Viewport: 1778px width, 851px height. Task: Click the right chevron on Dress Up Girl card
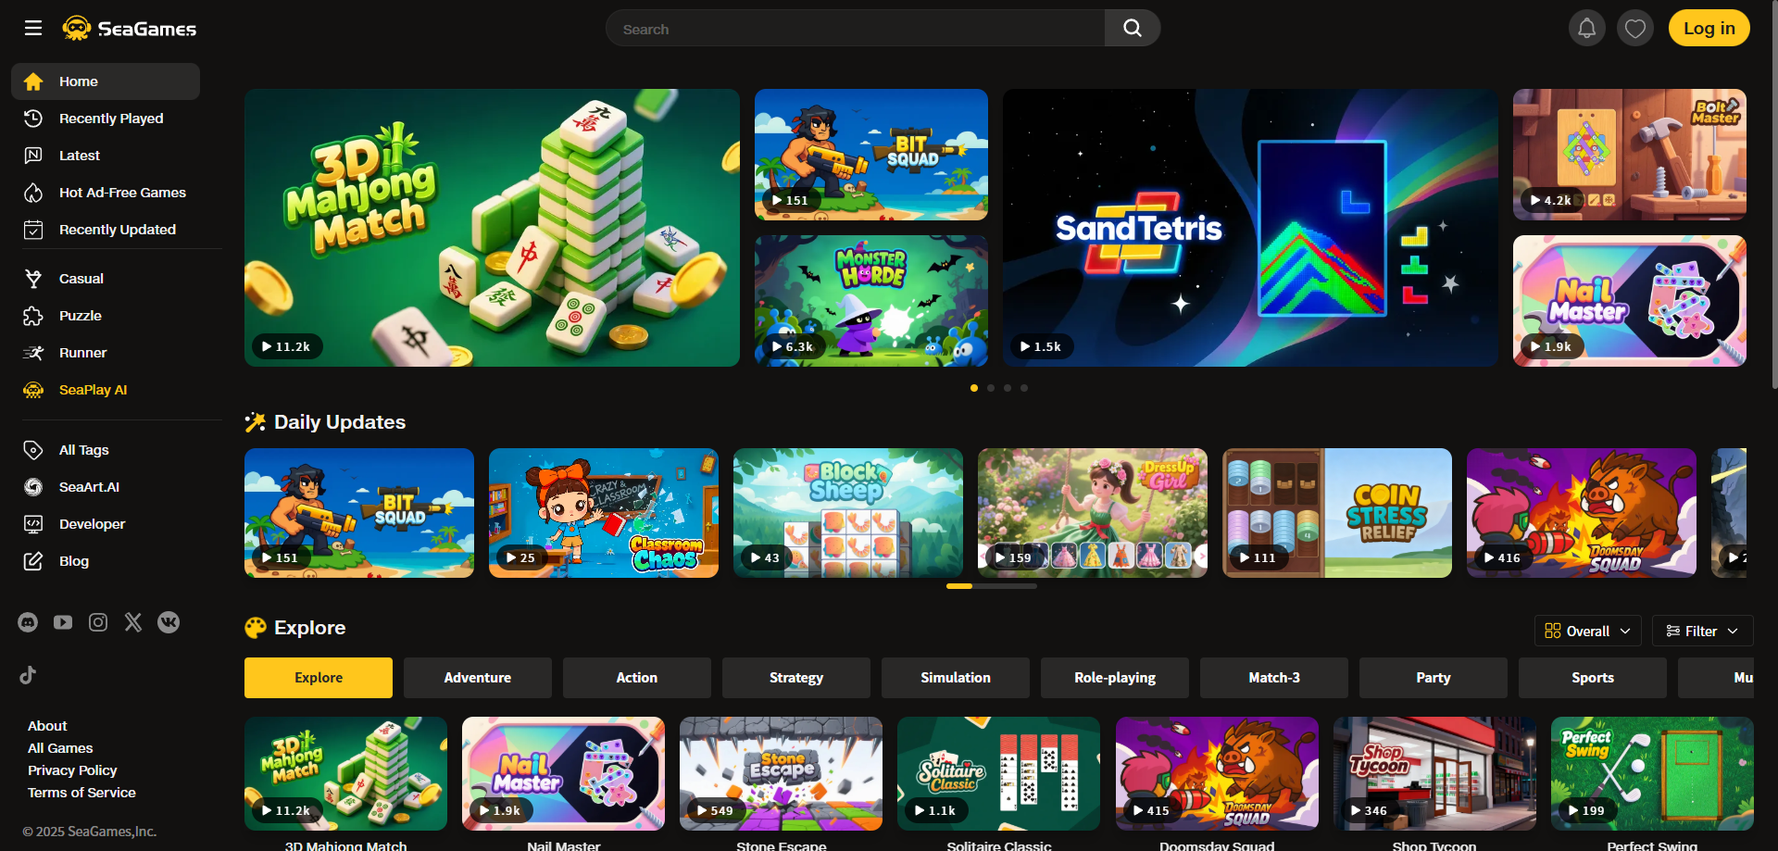click(x=1201, y=557)
